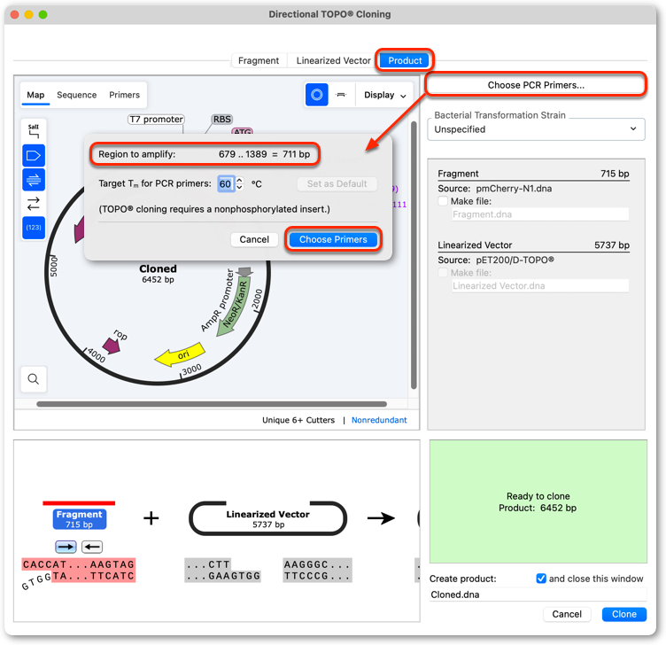Toggle the features display icon
Screen dimensions: 666x645
click(x=34, y=156)
